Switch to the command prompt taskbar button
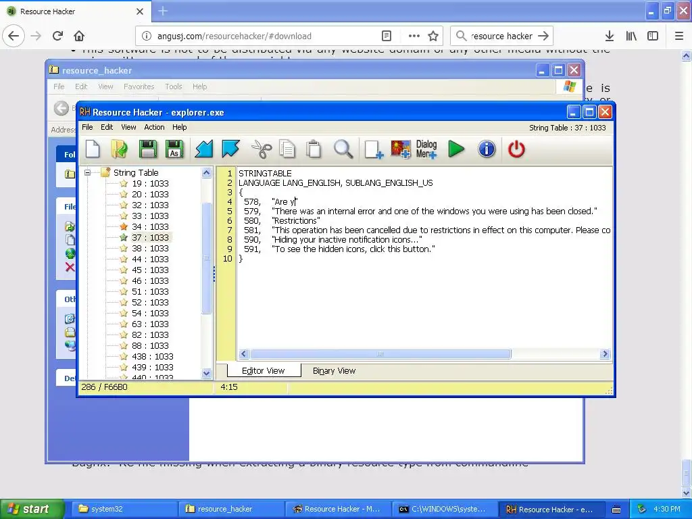This screenshot has height=519, width=692. coord(445,510)
